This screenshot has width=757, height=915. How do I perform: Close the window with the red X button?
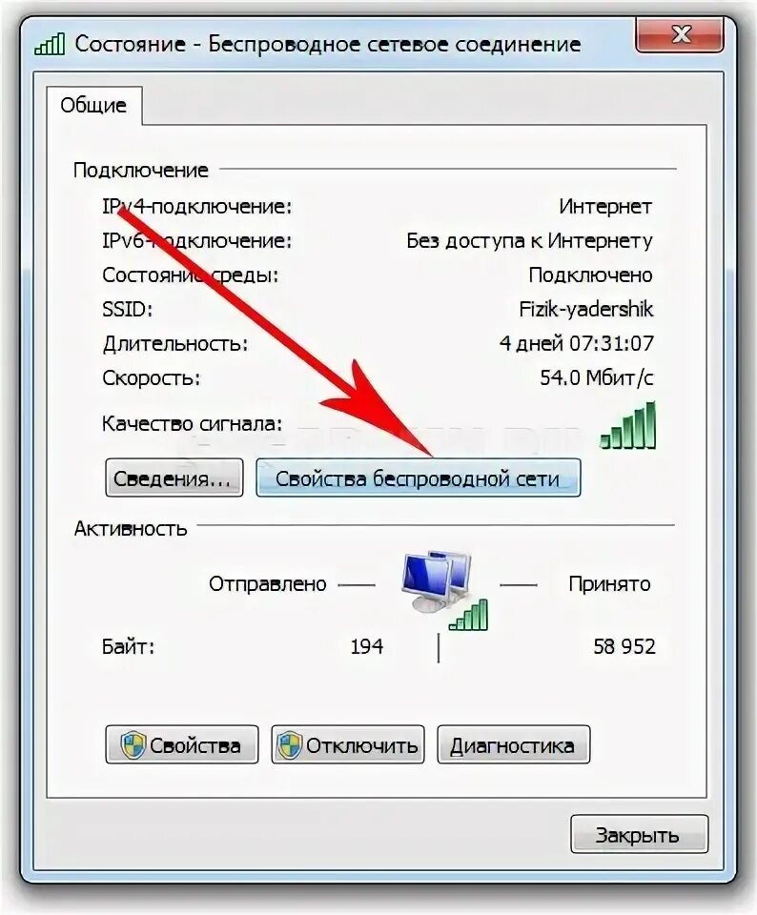pyautogui.click(x=680, y=34)
